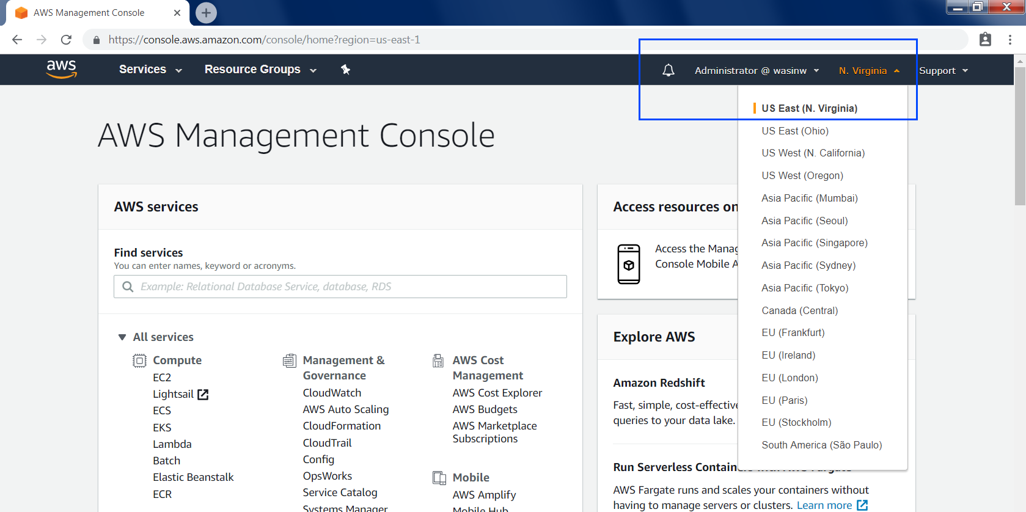Open the notifications bell icon
Image resolution: width=1026 pixels, height=512 pixels.
point(669,70)
